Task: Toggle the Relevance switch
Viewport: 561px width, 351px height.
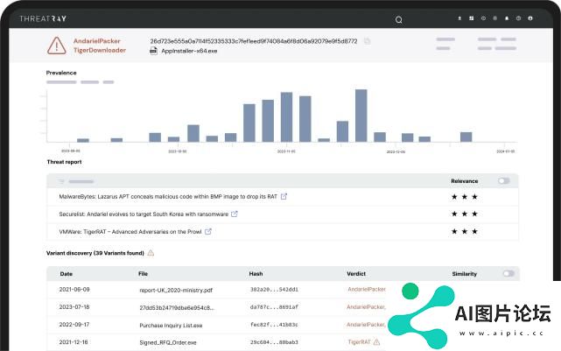Action: 504,181
